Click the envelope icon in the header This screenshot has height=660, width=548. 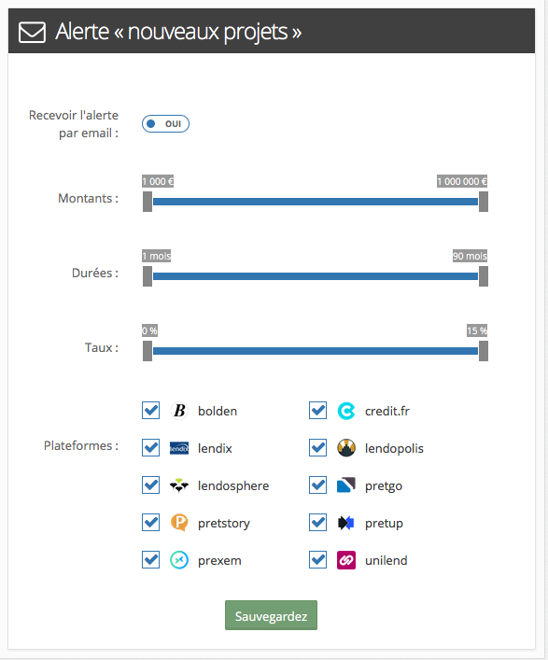[32, 32]
